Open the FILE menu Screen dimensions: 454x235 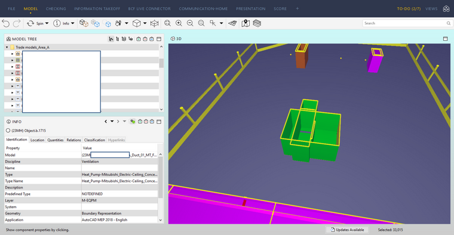11,9
